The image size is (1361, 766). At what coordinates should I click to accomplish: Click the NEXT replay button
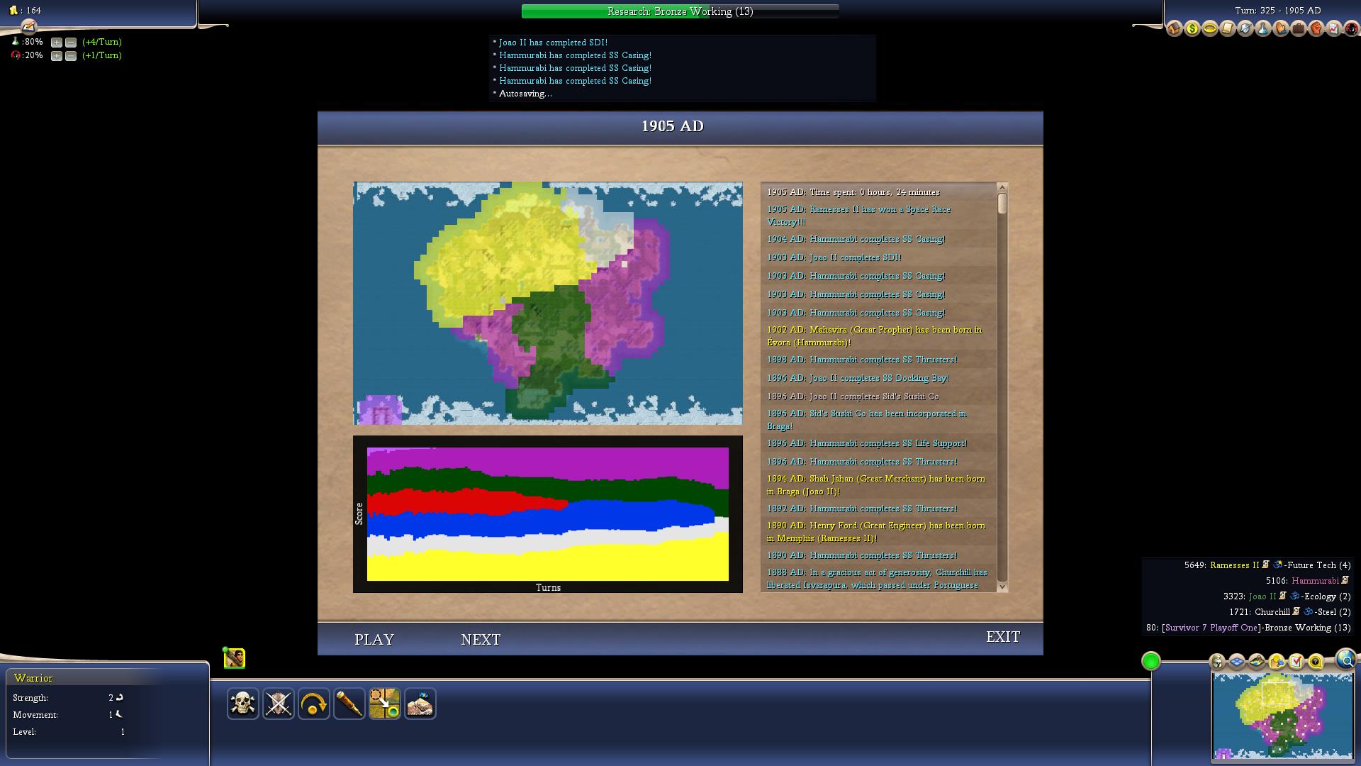click(x=481, y=639)
